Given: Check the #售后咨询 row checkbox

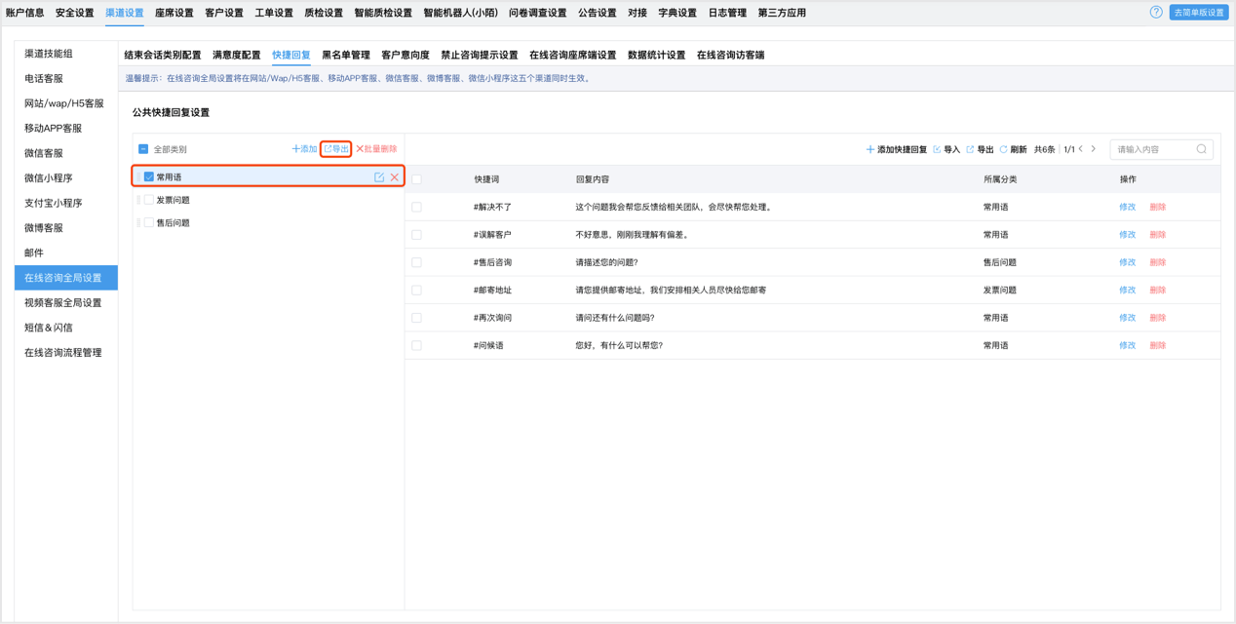Looking at the screenshot, I should 417,262.
